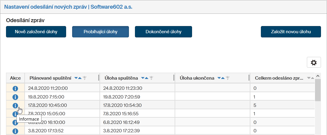
Task: Sort Úloha ukončena descending with down arrow
Action: click(x=219, y=78)
